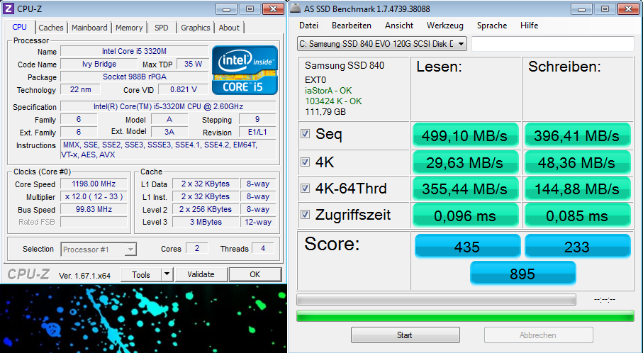Image resolution: width=643 pixels, height=353 pixels.
Task: Click the iaStorA - OK driver status
Action: point(328,91)
